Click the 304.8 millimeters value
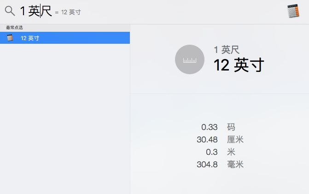This screenshot has width=309, height=194. (207, 165)
